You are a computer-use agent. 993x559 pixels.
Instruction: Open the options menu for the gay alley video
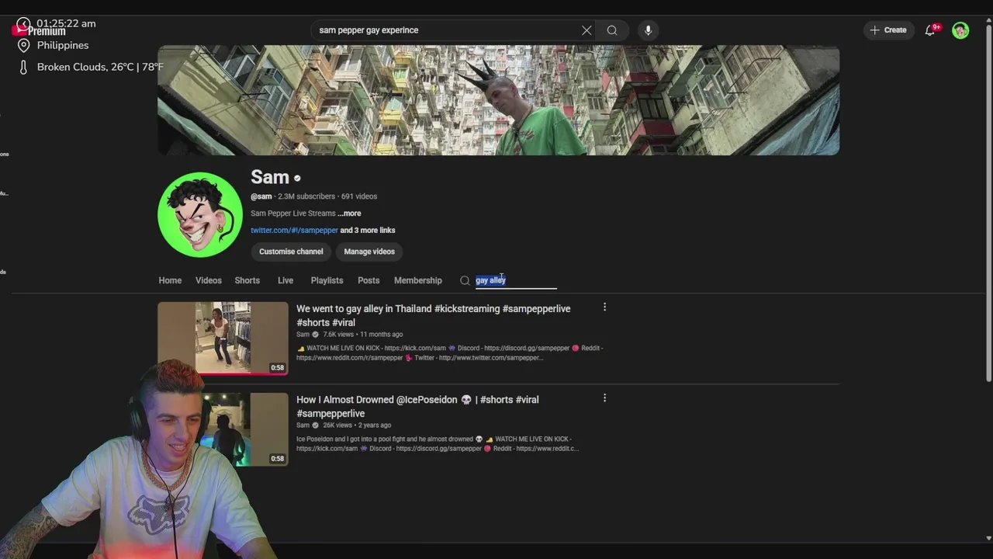tap(604, 307)
